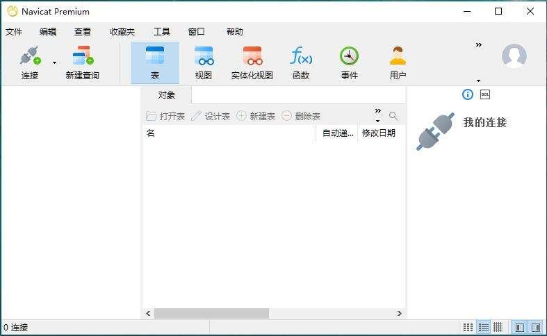
Task: Switch to list view in status bar
Action: 484,327
